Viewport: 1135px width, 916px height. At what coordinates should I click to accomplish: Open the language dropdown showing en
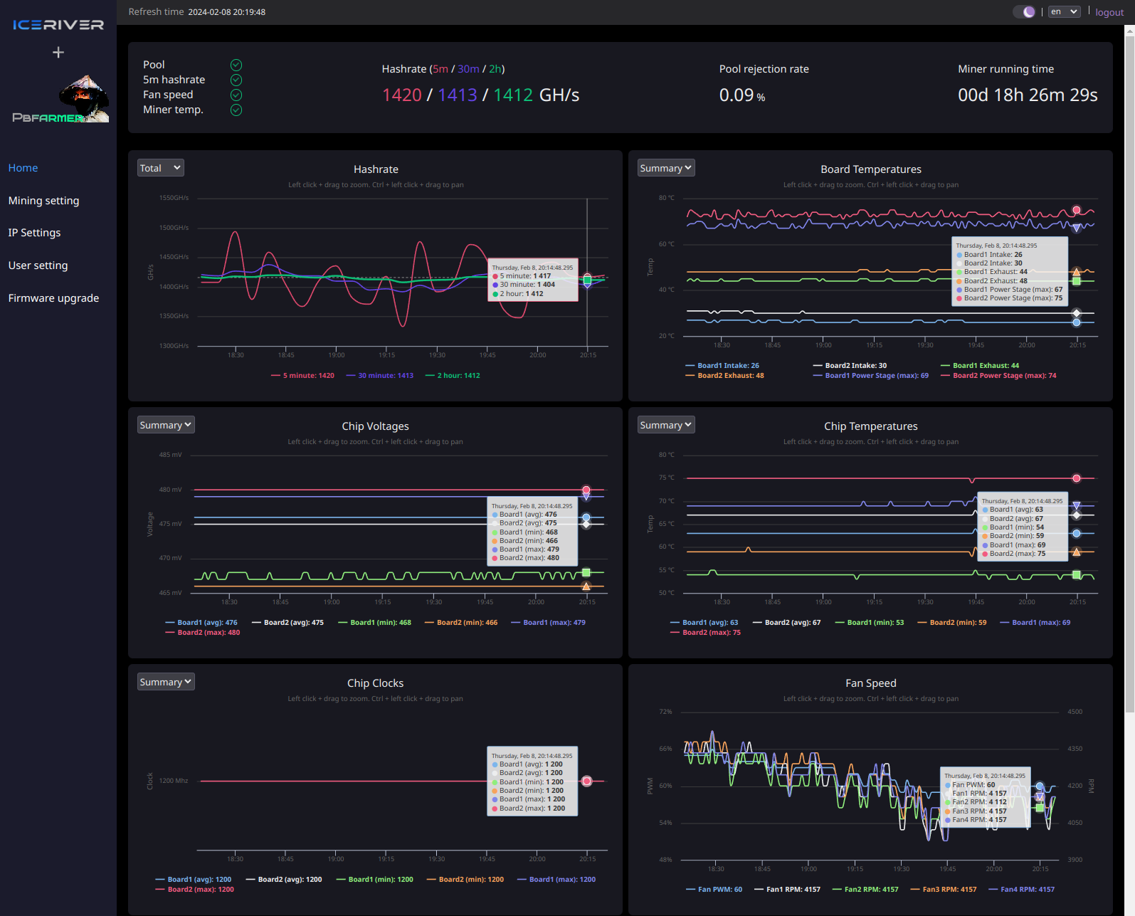[x=1065, y=11]
